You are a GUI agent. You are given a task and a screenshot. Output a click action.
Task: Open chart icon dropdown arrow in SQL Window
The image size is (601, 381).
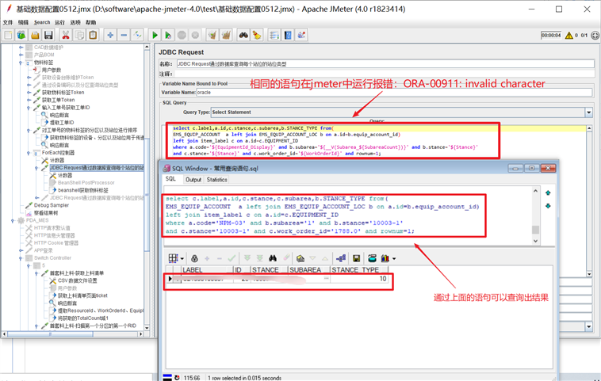[x=394, y=259]
